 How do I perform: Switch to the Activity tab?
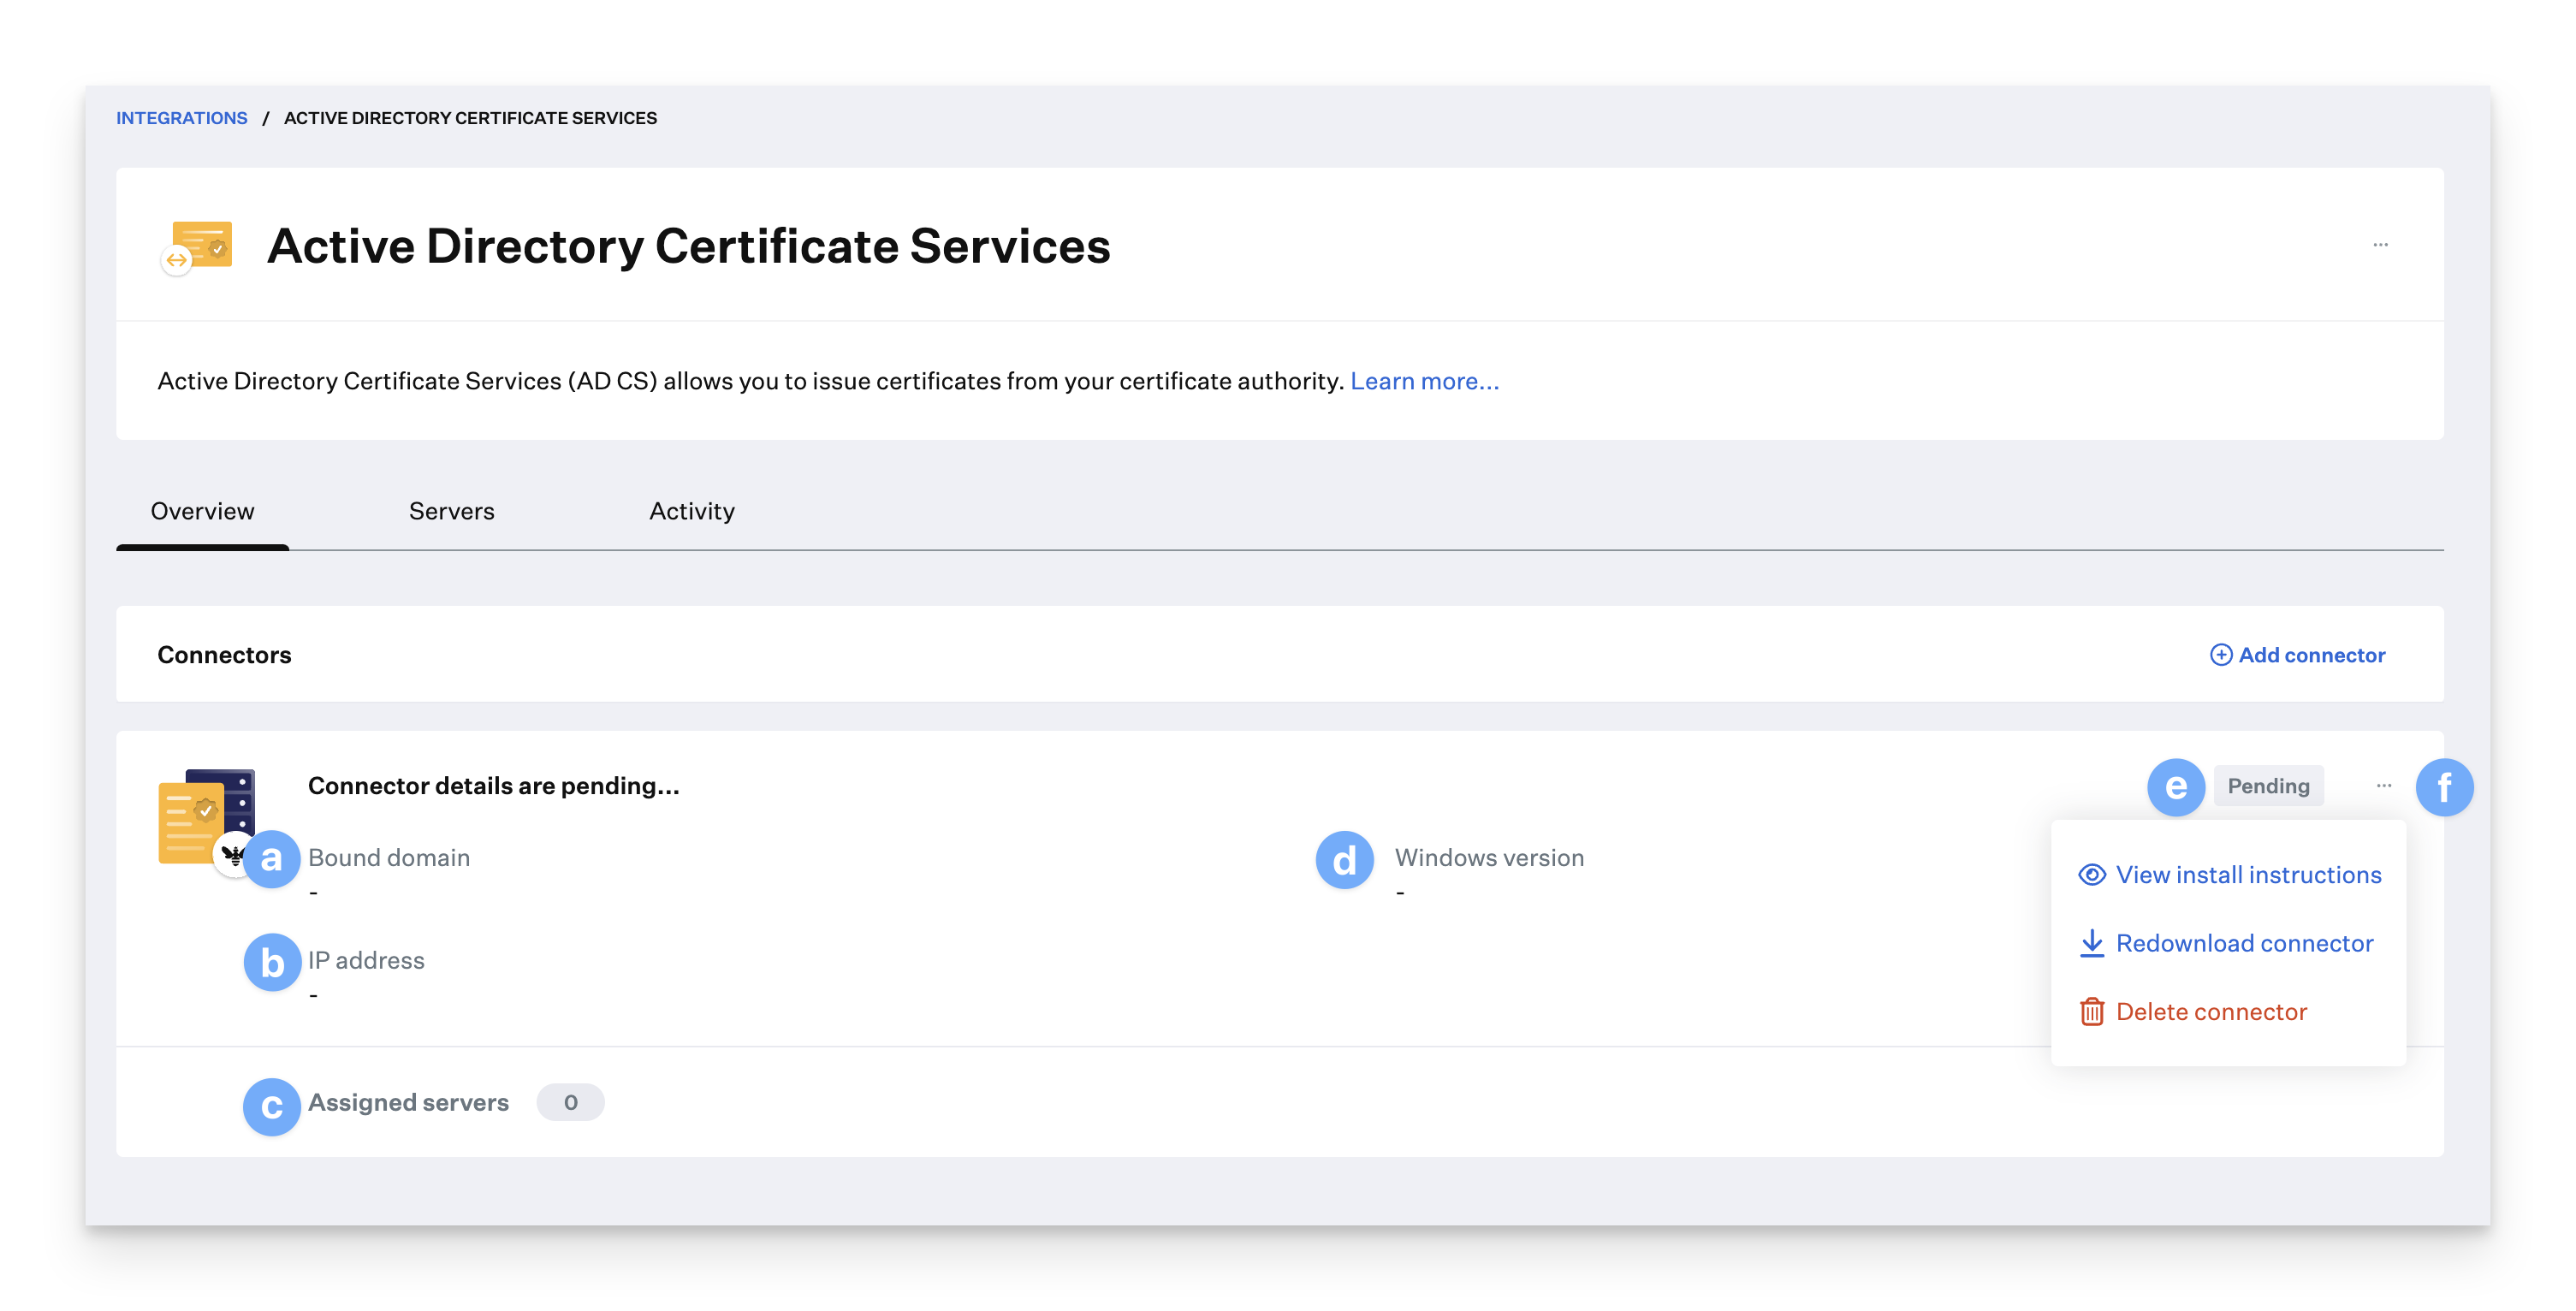tap(691, 511)
